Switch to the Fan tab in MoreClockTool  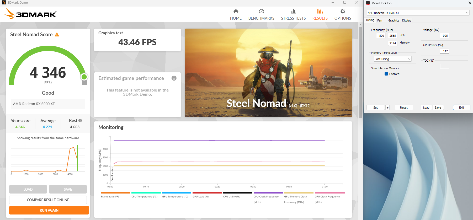tap(380, 20)
